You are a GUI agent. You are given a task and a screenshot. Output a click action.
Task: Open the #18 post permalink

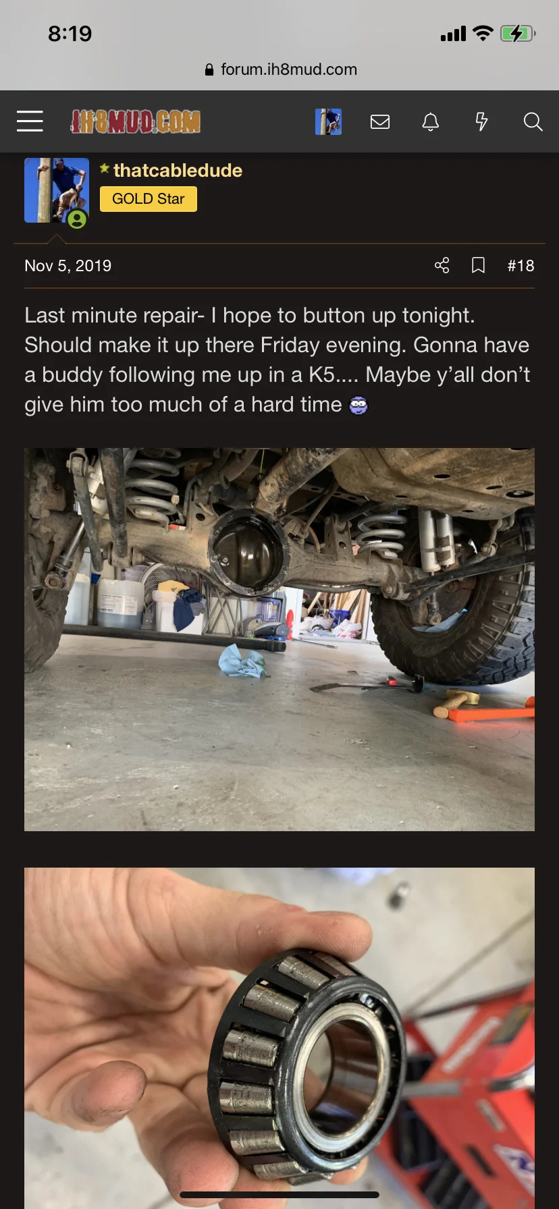[x=521, y=266]
